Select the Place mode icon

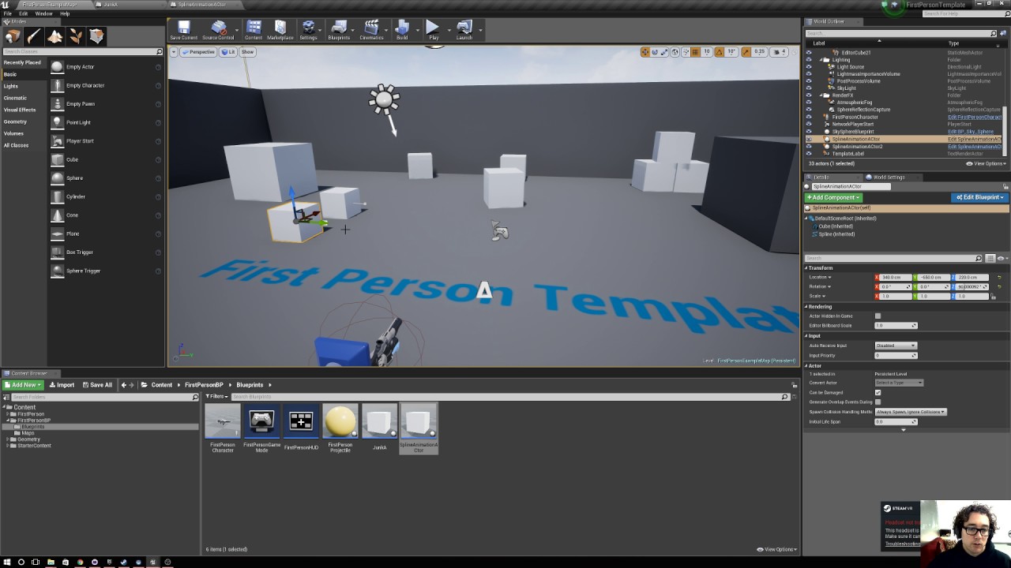(13, 36)
